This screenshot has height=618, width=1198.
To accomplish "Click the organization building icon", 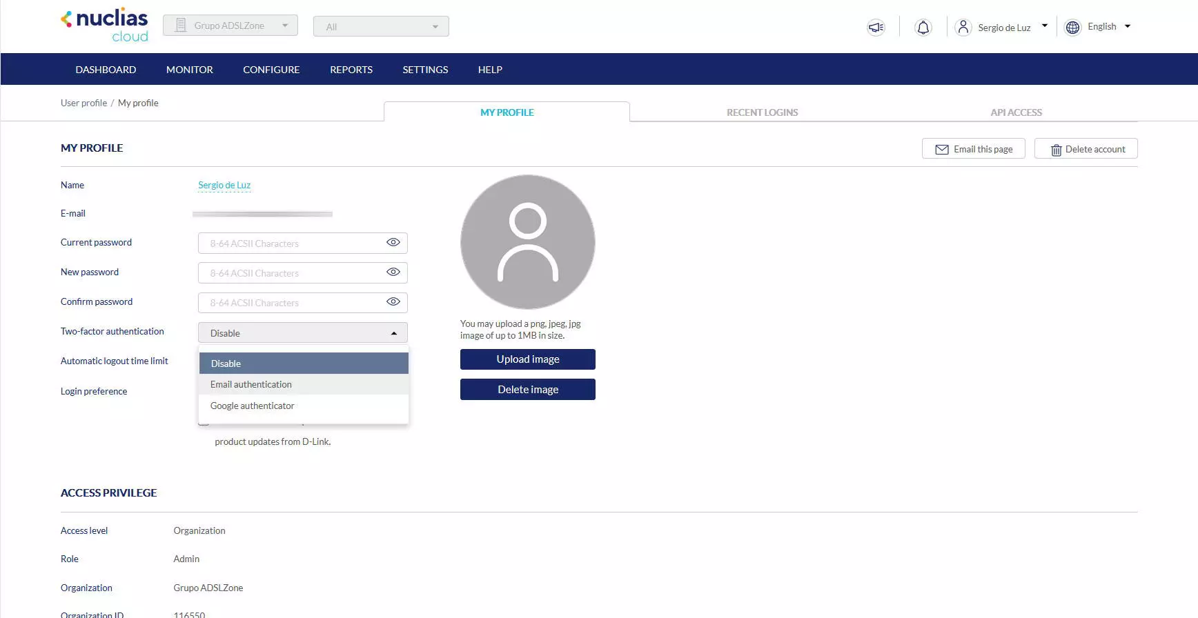I will 181,26.
